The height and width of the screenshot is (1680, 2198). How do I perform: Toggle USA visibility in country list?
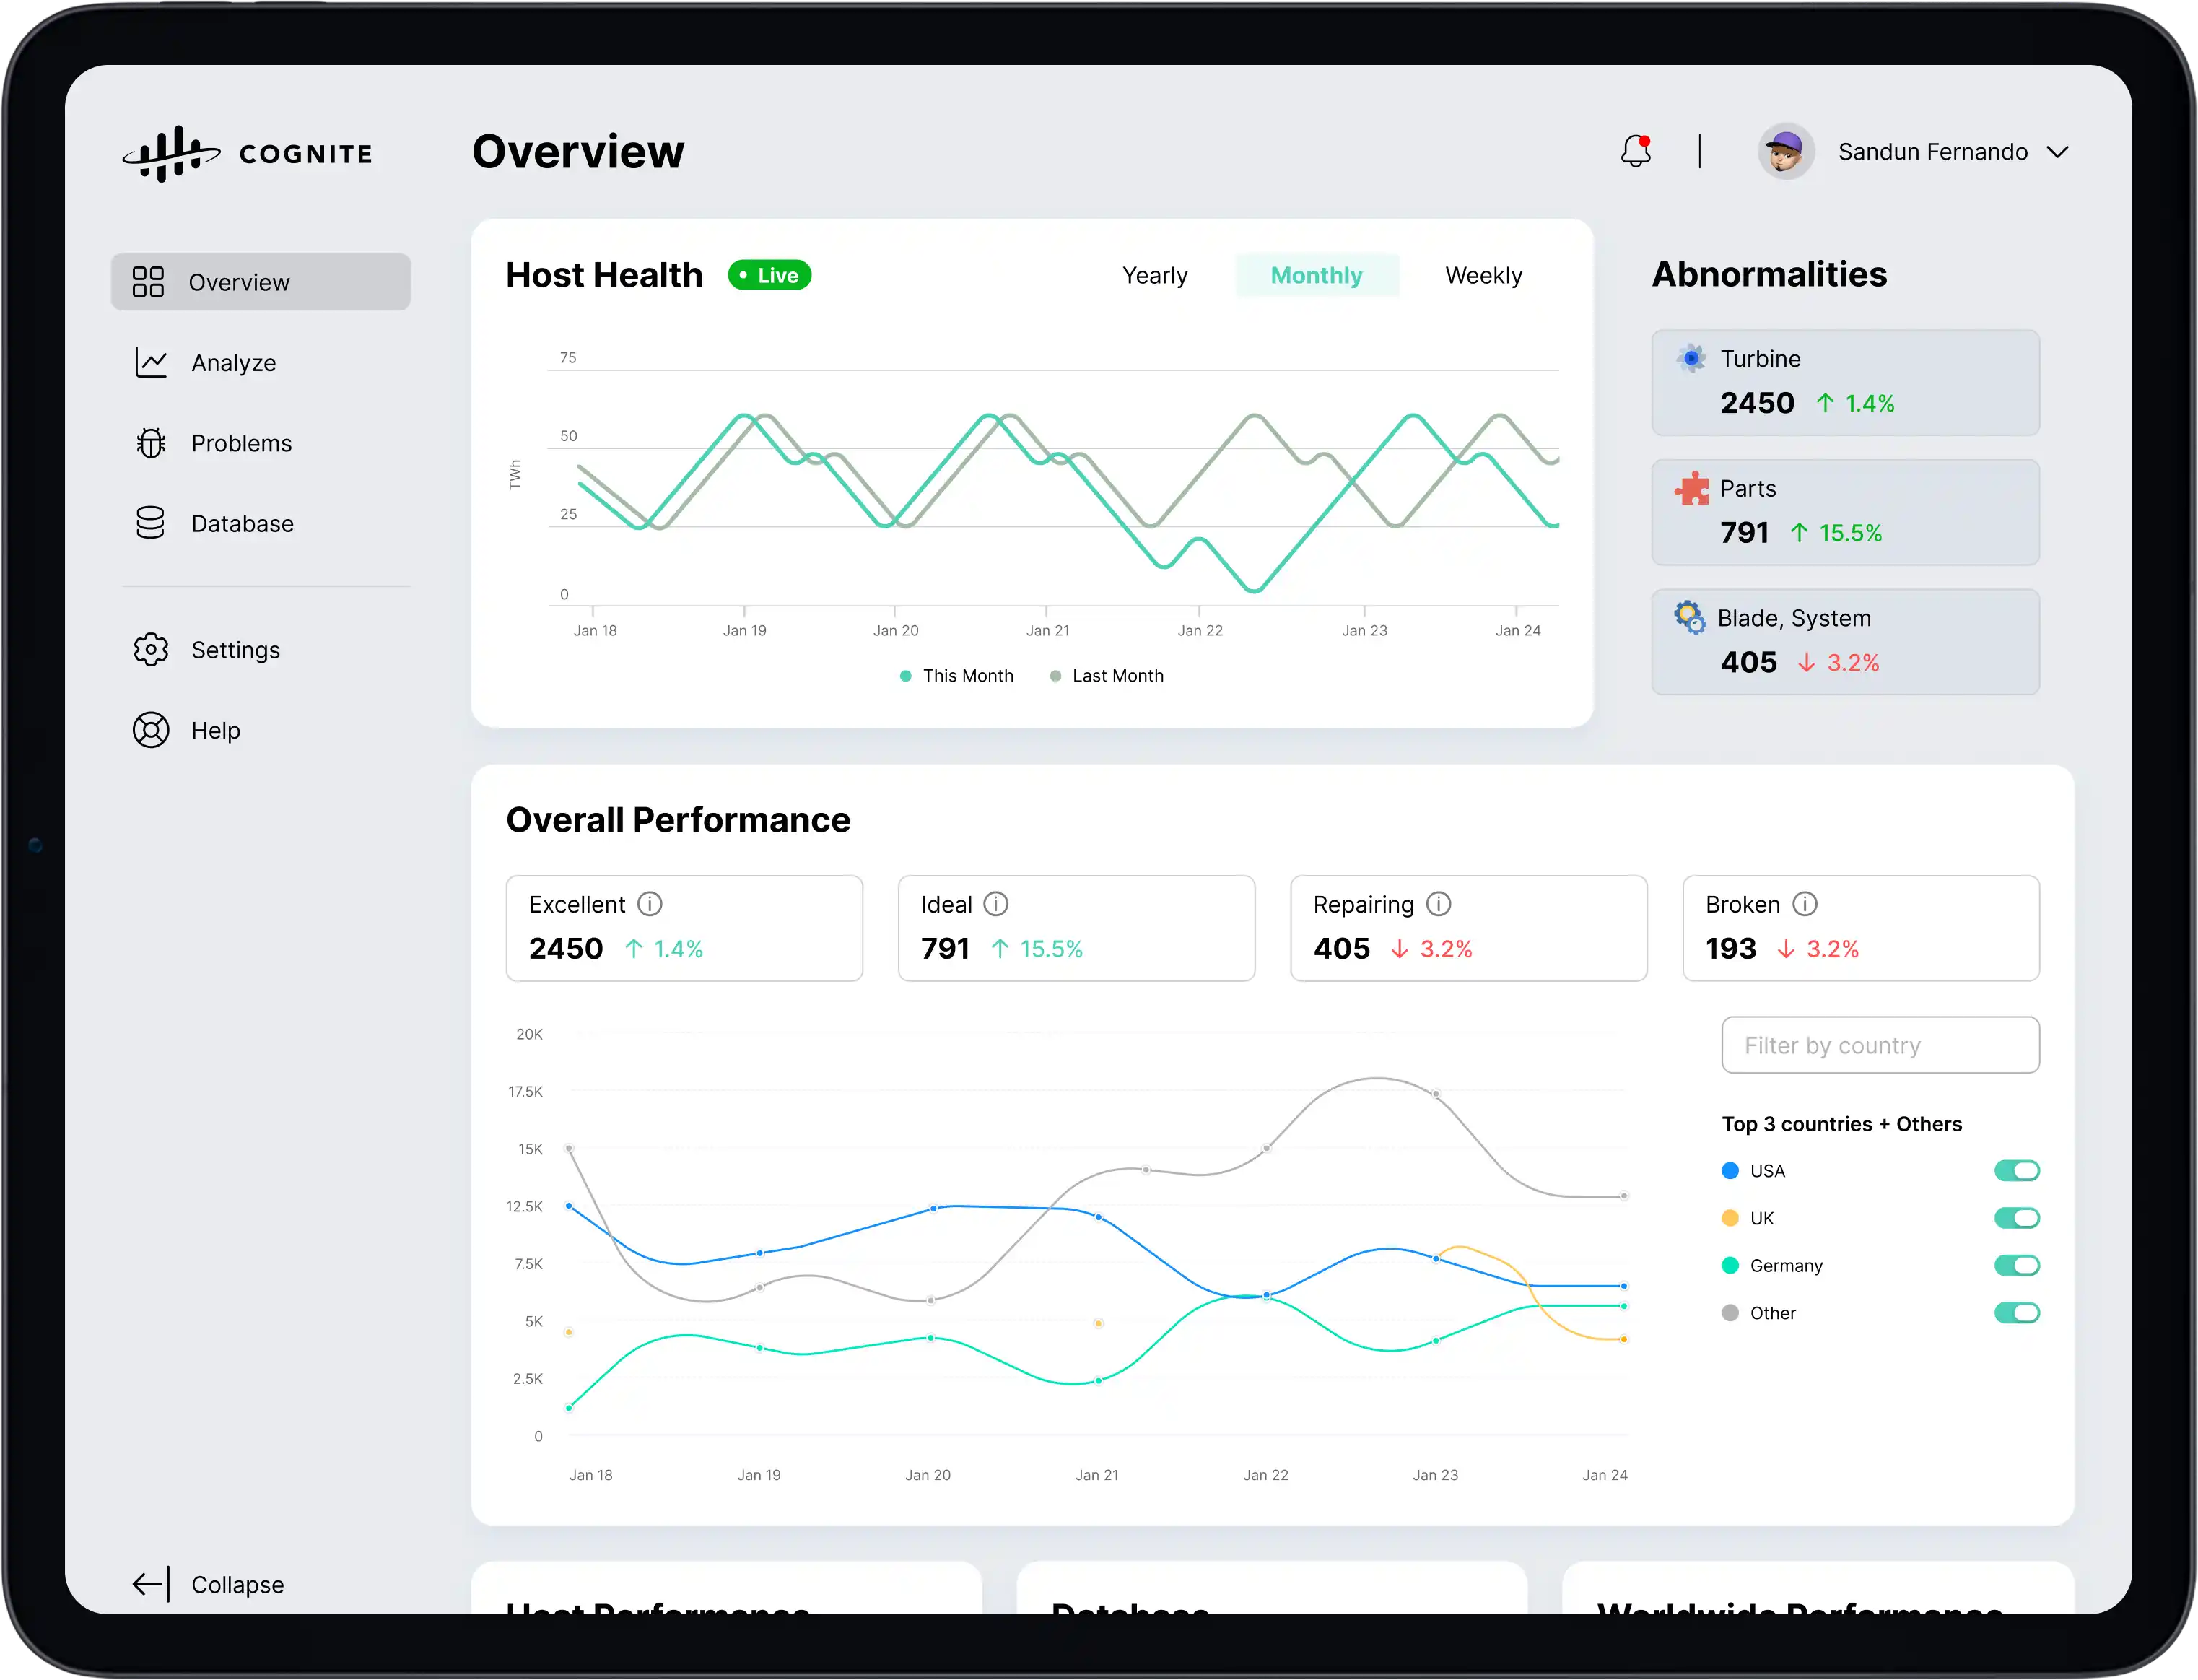2017,1170
